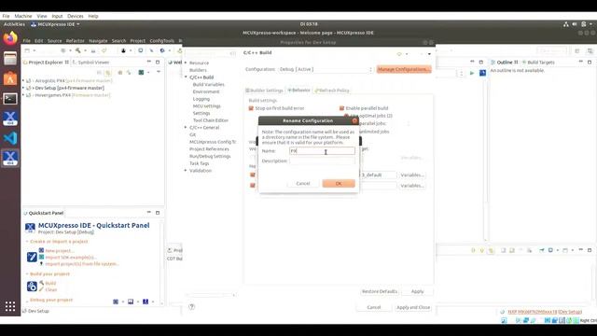Open MCUXpresso IDE app menu in top bar
This screenshot has height=336, width=597.
(x=56, y=24)
